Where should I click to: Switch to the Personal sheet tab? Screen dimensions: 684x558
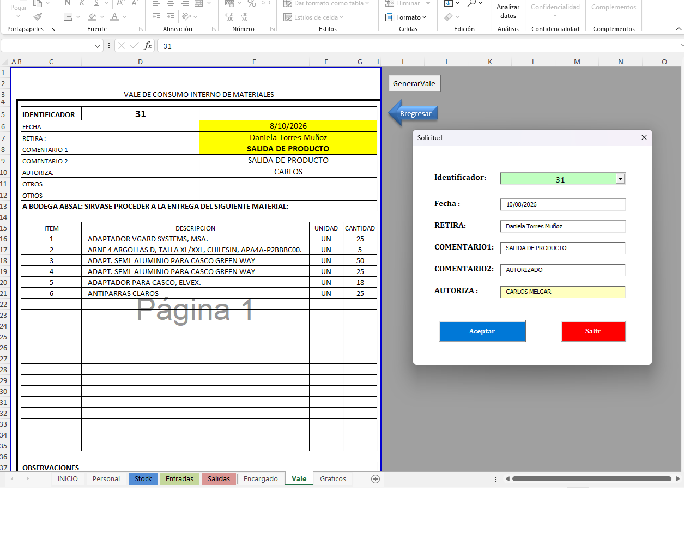[106, 479]
